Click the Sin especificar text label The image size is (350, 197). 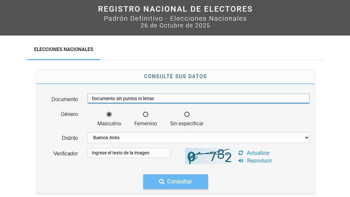(x=187, y=124)
